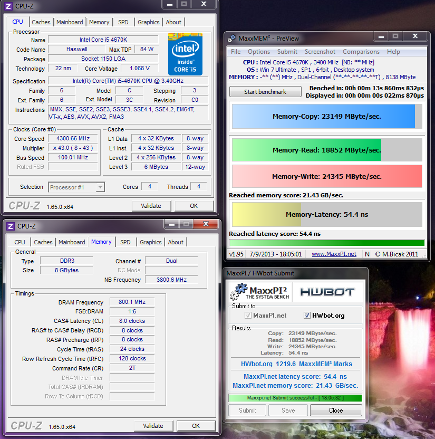Click OK in the bottom CPU-Z window
Image resolution: width=435 pixels, height=439 pixels.
click(x=196, y=426)
